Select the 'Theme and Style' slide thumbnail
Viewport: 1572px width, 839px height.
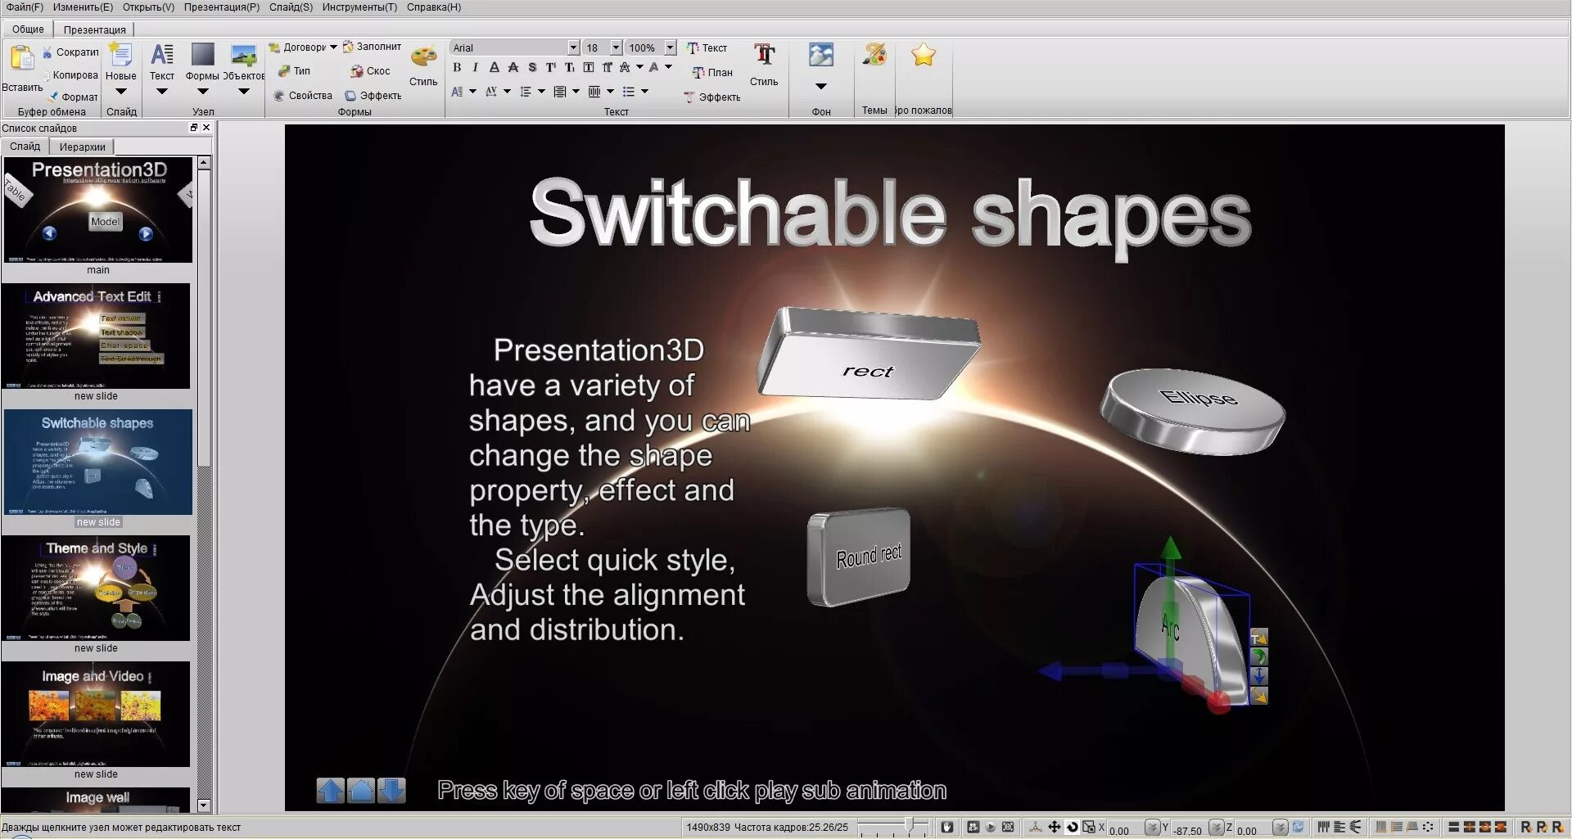point(97,588)
